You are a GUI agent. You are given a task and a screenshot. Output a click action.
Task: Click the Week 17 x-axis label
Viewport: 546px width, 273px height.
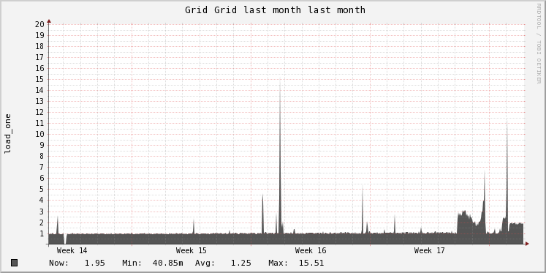[x=429, y=251]
